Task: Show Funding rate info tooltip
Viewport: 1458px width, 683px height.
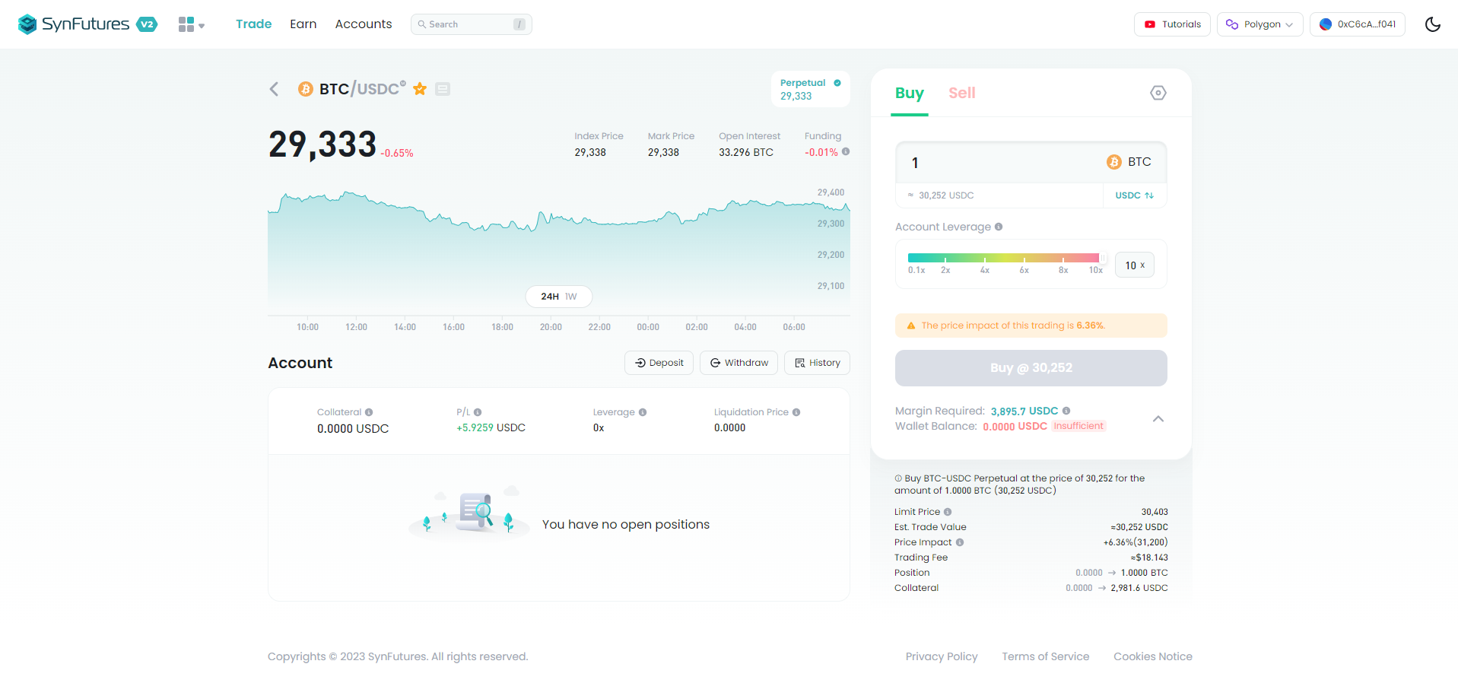Action: (846, 151)
